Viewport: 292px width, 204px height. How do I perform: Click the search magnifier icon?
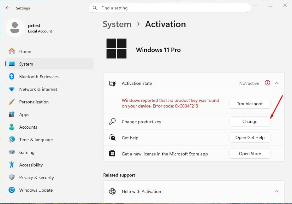(x=95, y=8)
